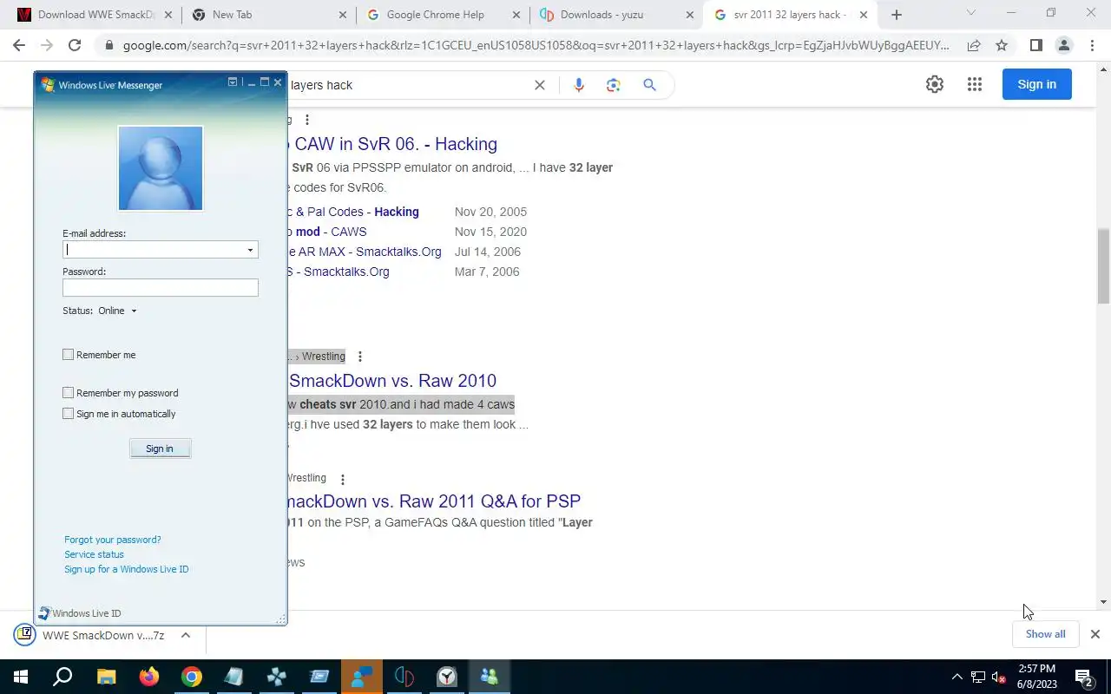The image size is (1111, 694).
Task: Open Windows taskbar search
Action: click(62, 677)
